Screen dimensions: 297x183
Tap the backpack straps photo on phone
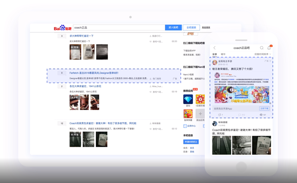222,145
